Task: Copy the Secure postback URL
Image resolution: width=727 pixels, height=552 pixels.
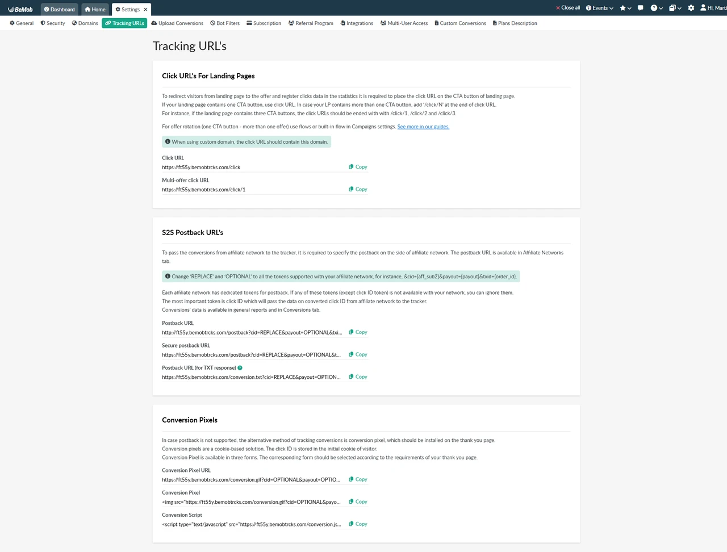Action: tap(358, 354)
